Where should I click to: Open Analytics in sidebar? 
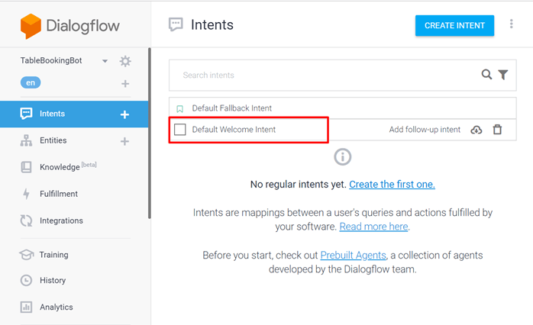(x=56, y=307)
